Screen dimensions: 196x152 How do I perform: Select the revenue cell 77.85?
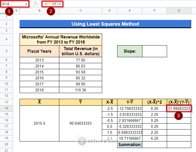click(x=81, y=60)
